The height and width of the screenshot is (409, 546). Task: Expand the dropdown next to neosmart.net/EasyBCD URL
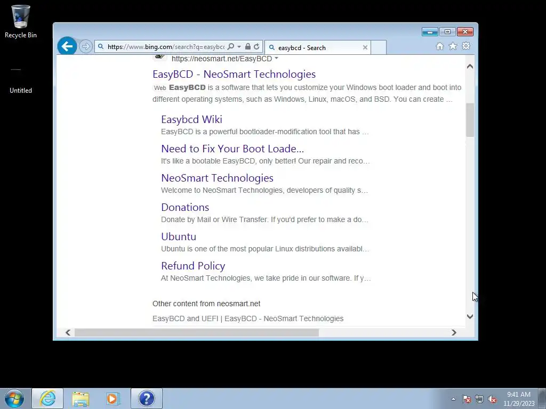click(x=277, y=59)
